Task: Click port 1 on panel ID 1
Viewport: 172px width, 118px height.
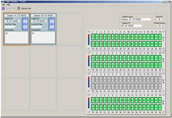Action: (x=93, y=37)
